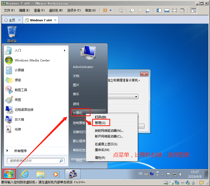Image resolution: width=210 pixels, height=186 pixels.
Task: Open the 帮助(H) menu
Action: point(91,10)
